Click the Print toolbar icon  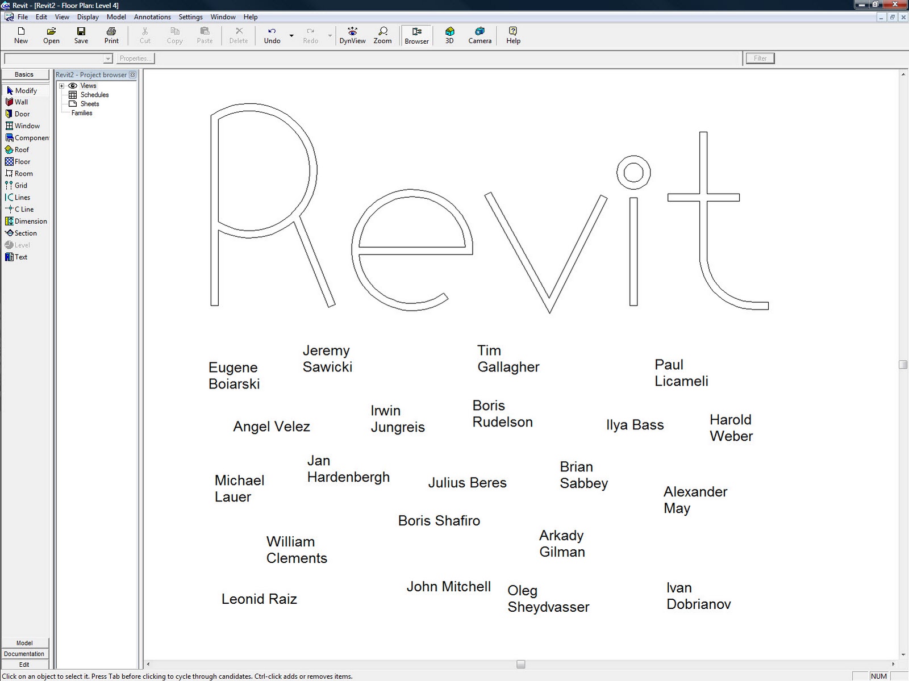111,35
